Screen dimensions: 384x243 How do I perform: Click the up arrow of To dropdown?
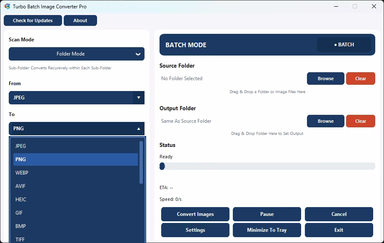[x=139, y=129]
